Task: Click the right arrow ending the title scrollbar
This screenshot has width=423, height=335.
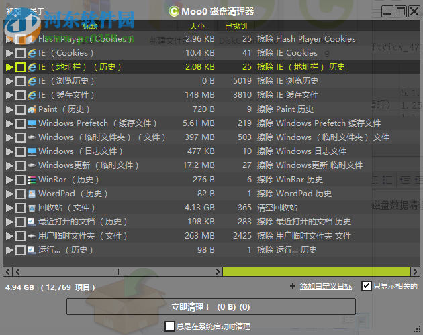Action: click(218, 271)
